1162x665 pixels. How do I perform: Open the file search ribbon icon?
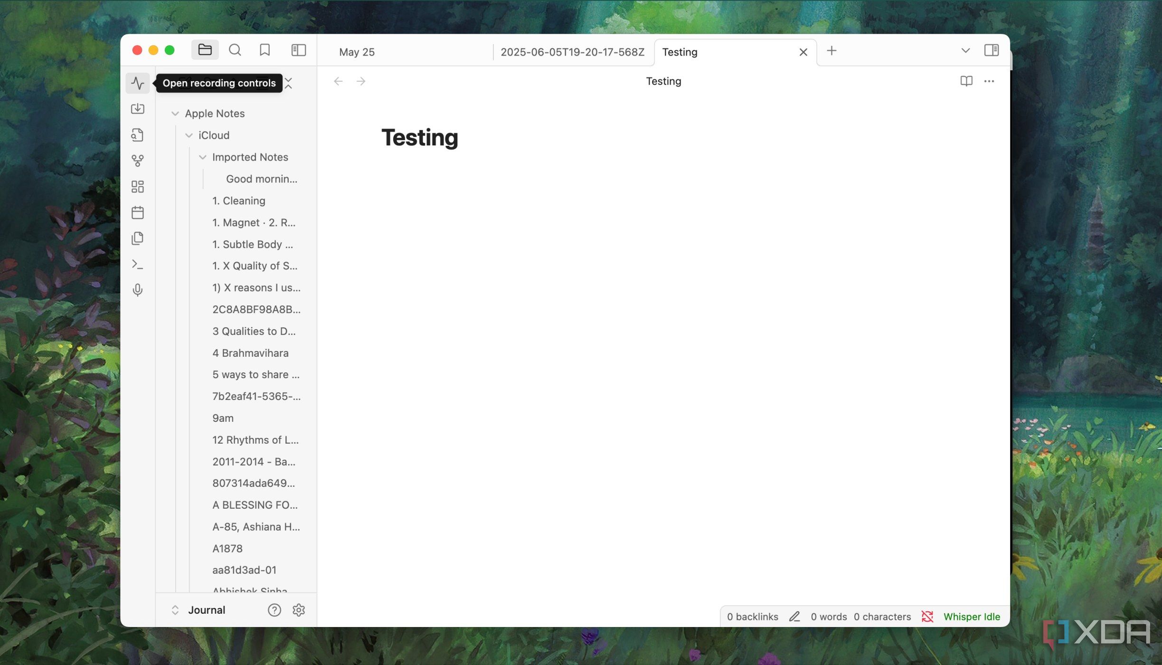[x=138, y=135]
